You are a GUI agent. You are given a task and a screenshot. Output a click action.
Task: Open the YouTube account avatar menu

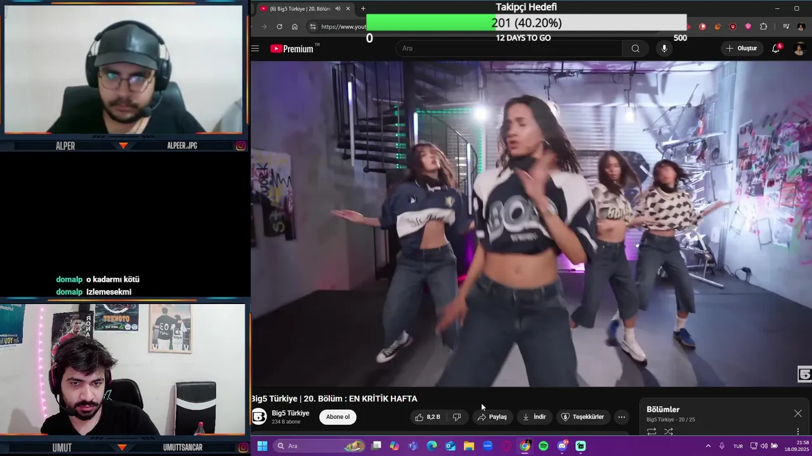[799, 49]
